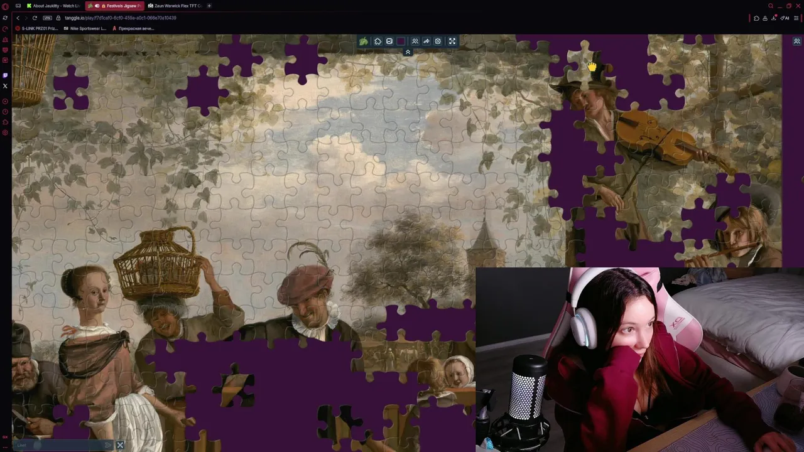Open the players list in toolbar
This screenshot has height=452, width=804.
(x=415, y=41)
